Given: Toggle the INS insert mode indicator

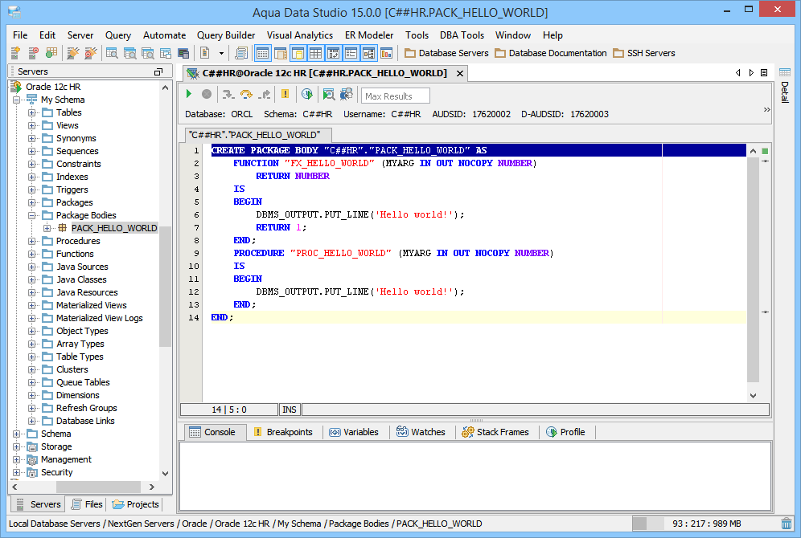Looking at the screenshot, I should [290, 410].
